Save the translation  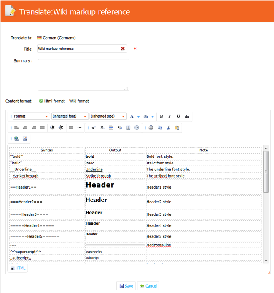pyautogui.click(x=126, y=286)
